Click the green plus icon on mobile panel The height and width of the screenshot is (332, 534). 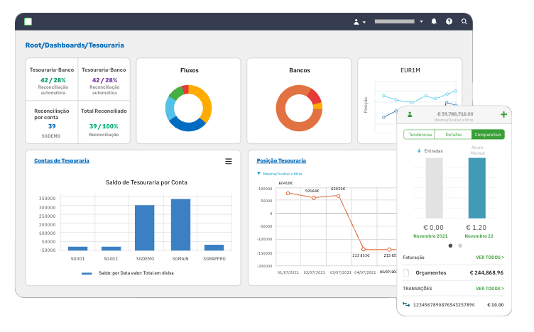pos(503,115)
